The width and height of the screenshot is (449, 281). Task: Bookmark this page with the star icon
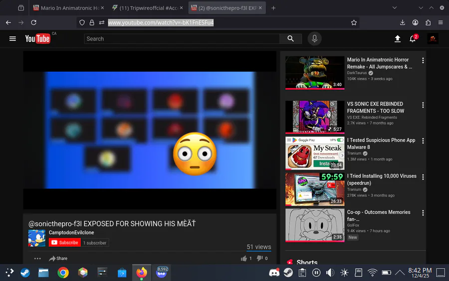click(354, 22)
